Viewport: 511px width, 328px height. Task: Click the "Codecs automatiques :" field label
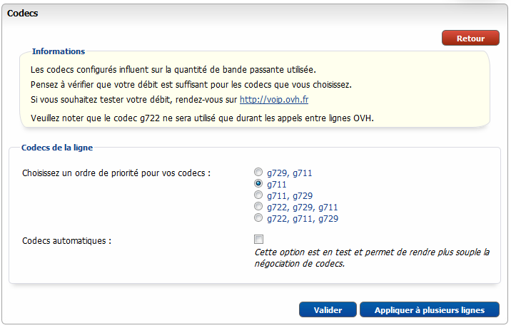coord(67,240)
